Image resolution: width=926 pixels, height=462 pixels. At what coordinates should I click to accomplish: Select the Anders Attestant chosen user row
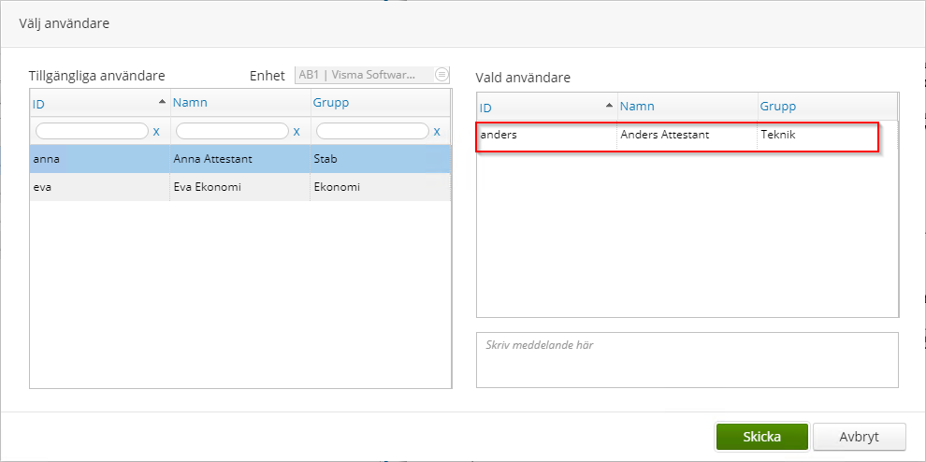click(677, 136)
